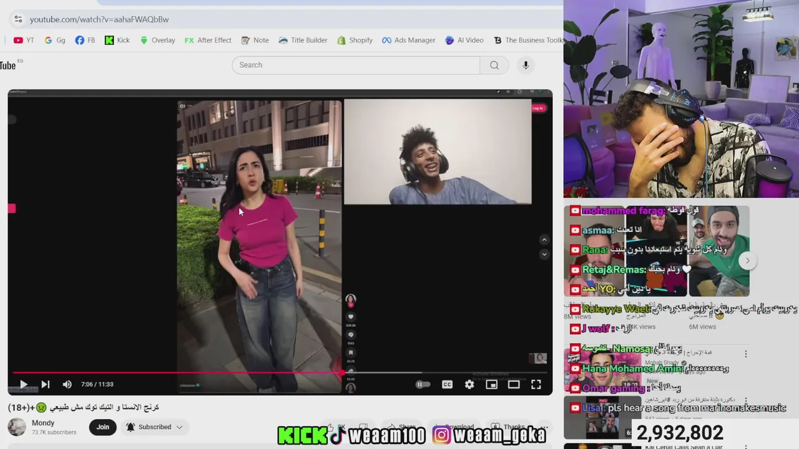799x449 pixels.
Task: Toggle closed captions CC
Action: [x=447, y=385]
